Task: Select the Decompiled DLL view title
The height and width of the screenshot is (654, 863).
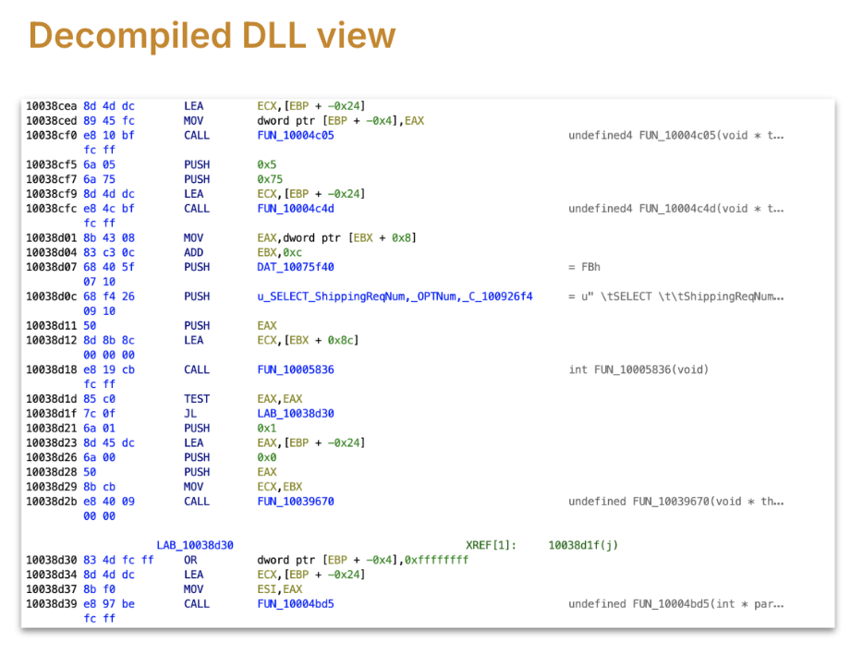Action: pos(212,35)
